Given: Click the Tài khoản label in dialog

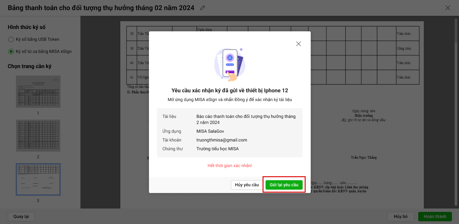Looking at the screenshot, I should (x=172, y=140).
